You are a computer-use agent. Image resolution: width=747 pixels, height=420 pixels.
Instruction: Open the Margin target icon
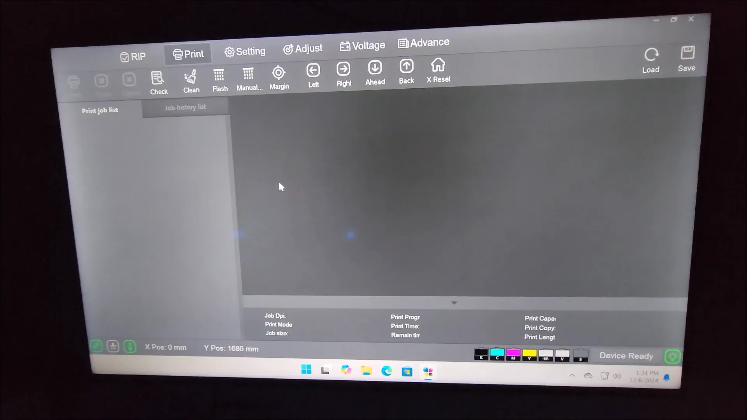[279, 73]
